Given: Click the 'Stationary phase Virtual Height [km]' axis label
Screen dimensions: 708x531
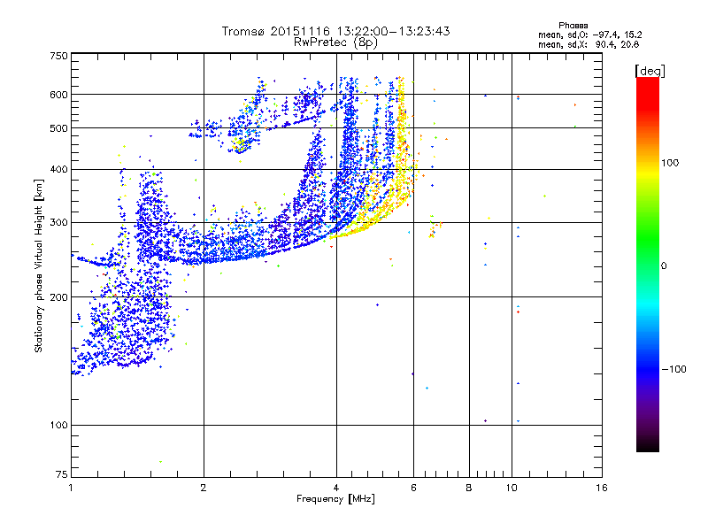Looking at the screenshot, I should [39, 265].
